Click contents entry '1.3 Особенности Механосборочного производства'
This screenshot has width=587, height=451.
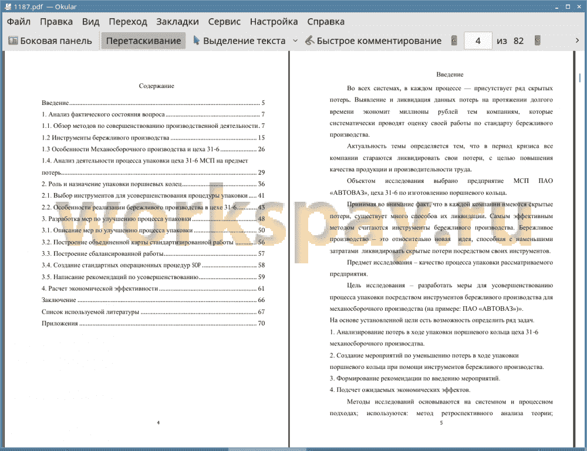[x=153, y=149]
